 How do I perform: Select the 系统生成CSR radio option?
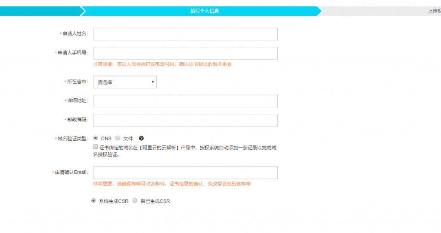(x=93, y=201)
